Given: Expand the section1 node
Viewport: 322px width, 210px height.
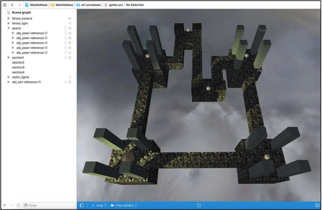Looking at the screenshot, I should 9,58.
